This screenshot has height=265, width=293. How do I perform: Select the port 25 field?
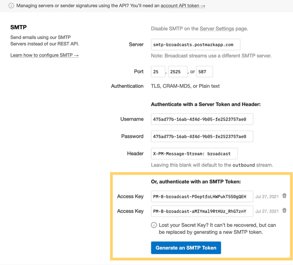click(x=158, y=72)
